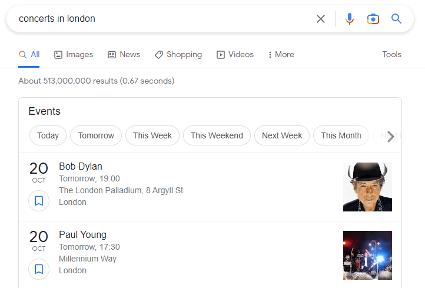The height and width of the screenshot is (288, 425).
Task: Open the Tools options
Action: coord(391,55)
